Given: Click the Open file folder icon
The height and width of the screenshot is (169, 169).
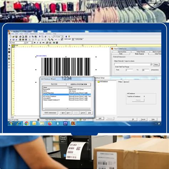Looking at the screenshot, I should coord(14,37).
